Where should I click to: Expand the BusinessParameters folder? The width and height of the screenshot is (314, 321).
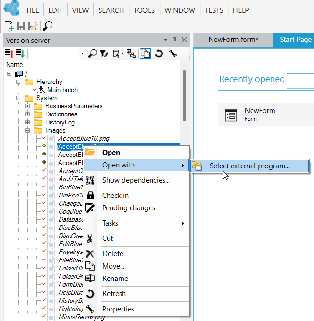click(28, 106)
